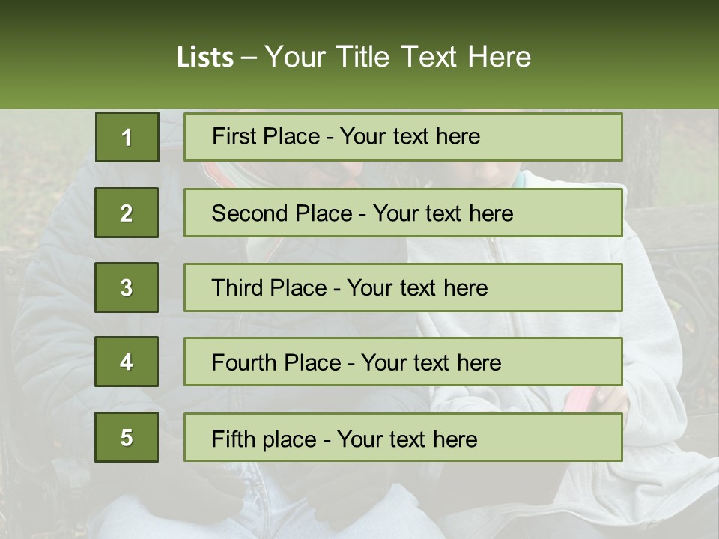The height and width of the screenshot is (539, 719).
Task: Select the Fourth Place text bar
Action: pos(403,362)
